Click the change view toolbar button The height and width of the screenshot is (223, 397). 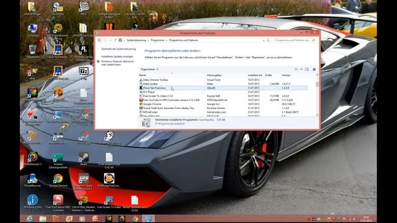[x=297, y=69]
